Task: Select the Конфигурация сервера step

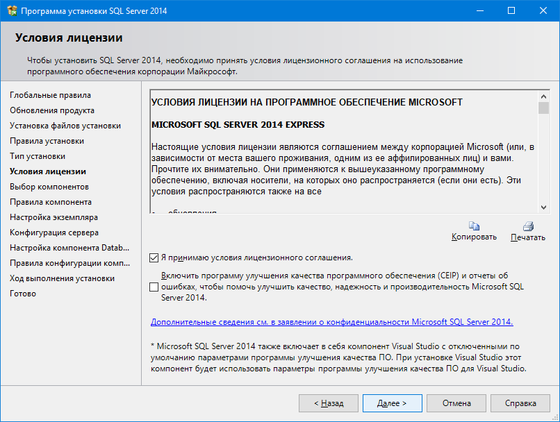Action: tap(53, 233)
